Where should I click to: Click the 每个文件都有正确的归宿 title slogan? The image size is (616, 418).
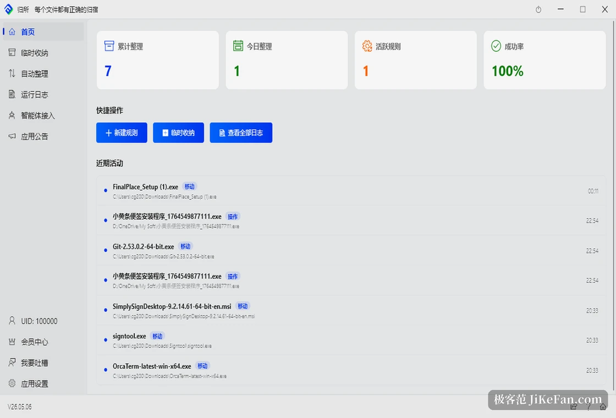(x=67, y=9)
